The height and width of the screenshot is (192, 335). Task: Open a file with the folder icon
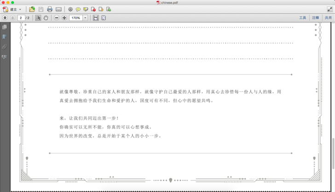32,9
